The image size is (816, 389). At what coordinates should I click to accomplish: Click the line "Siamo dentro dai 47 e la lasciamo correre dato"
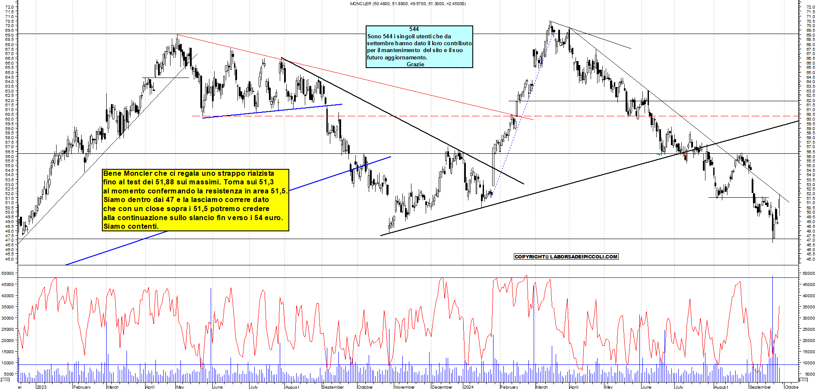(x=186, y=199)
